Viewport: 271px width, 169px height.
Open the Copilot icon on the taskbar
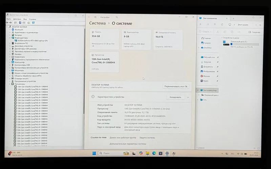[x=141, y=153]
